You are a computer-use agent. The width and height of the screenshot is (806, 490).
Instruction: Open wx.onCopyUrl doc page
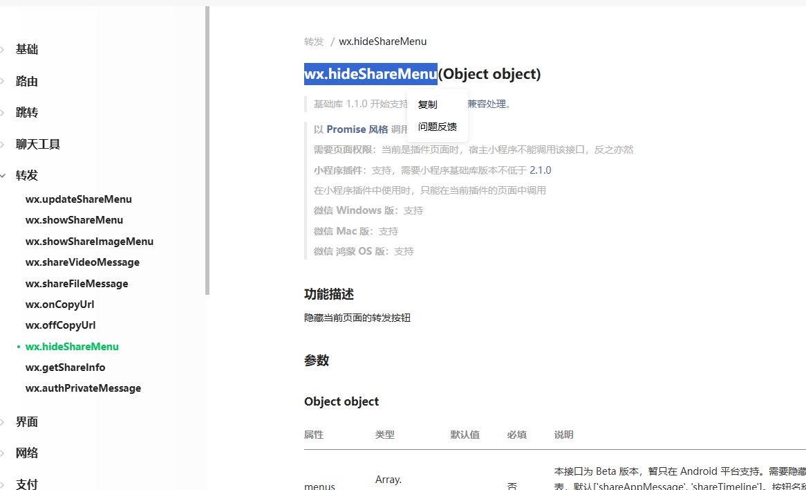pos(60,305)
